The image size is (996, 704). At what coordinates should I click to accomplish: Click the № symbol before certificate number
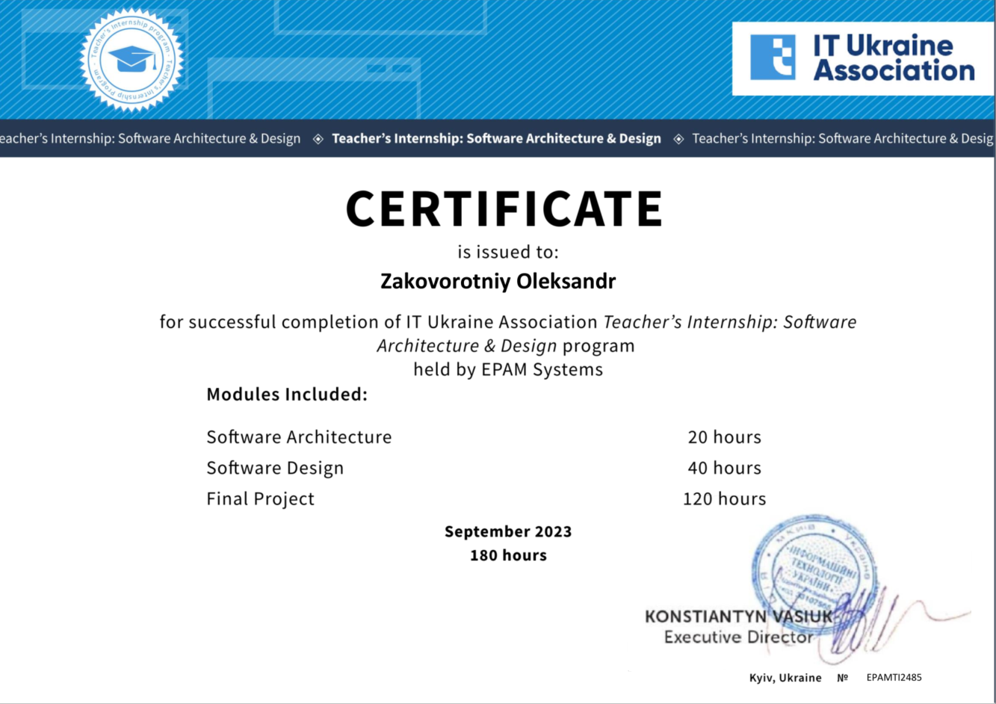click(x=842, y=678)
